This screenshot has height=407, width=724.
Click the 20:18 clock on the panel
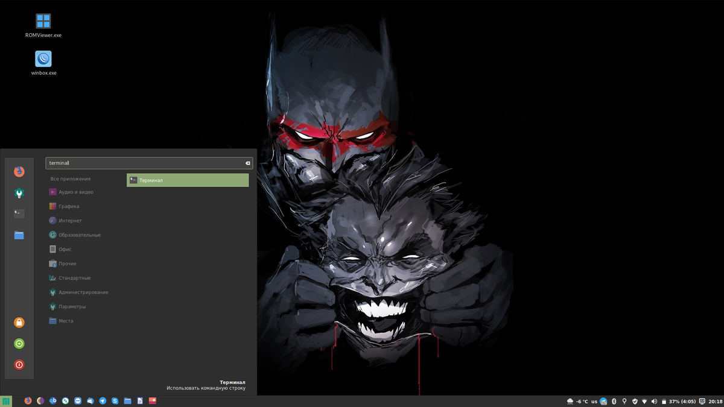coord(716,402)
